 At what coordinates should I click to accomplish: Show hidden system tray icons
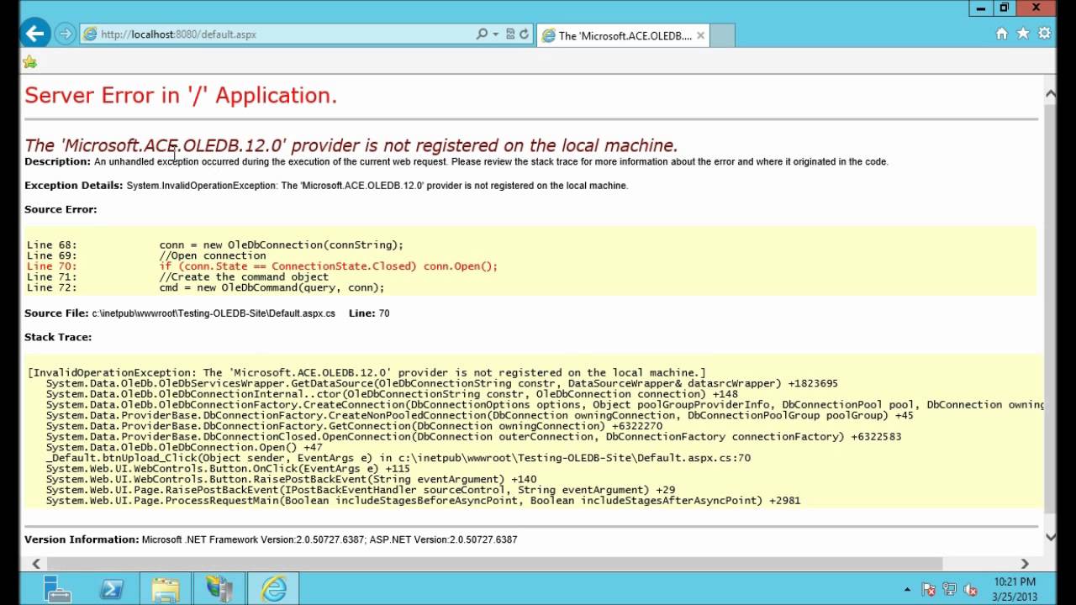click(906, 590)
